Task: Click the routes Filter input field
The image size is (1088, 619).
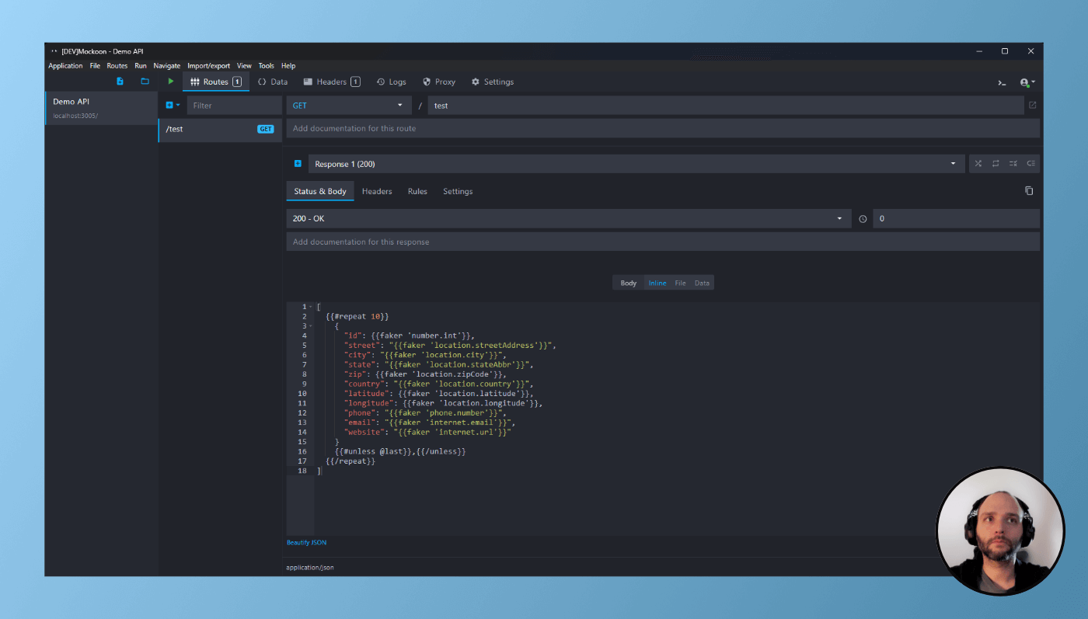Action: pyautogui.click(x=233, y=106)
